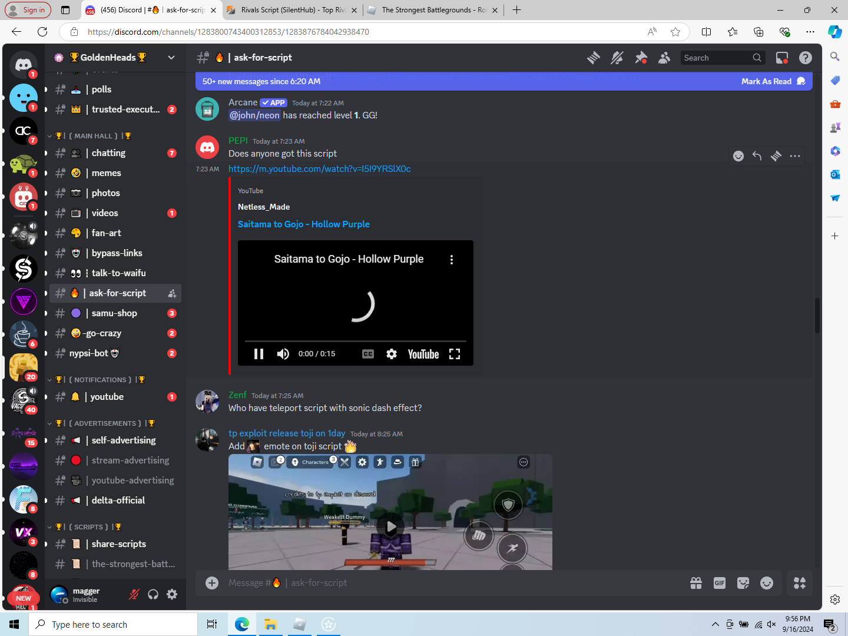The image size is (848, 636).
Task: Open a new browser tab
Action: 516,10
